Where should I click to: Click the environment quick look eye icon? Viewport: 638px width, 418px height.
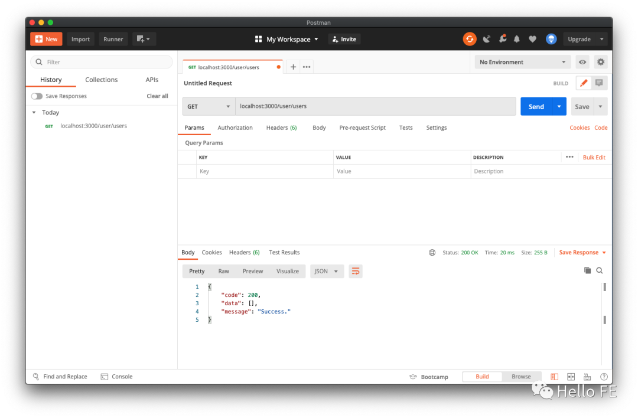pos(582,62)
